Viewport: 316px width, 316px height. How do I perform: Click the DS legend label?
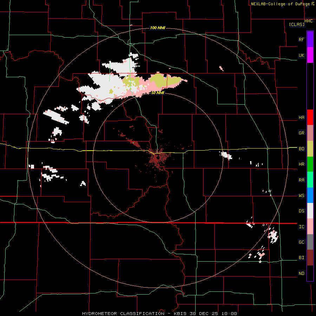301,211
